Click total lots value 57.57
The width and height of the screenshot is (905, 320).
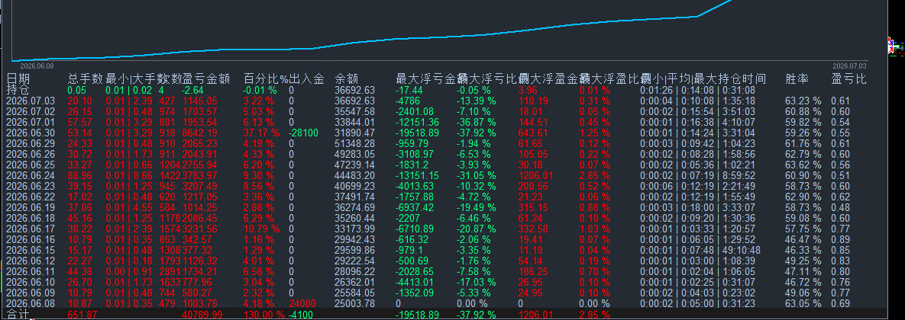click(79, 122)
